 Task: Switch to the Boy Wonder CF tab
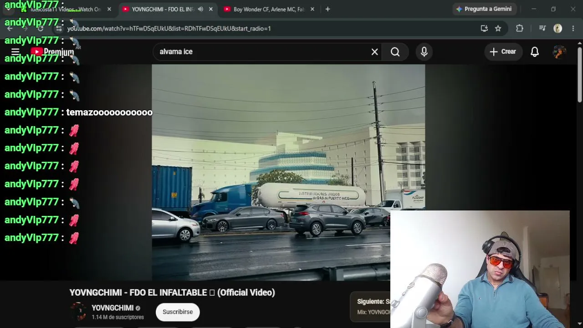click(x=269, y=9)
